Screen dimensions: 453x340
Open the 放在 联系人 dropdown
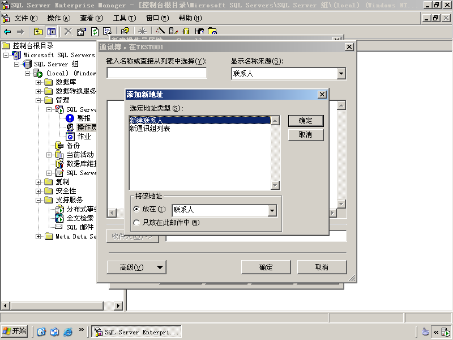pyautogui.click(x=272, y=210)
